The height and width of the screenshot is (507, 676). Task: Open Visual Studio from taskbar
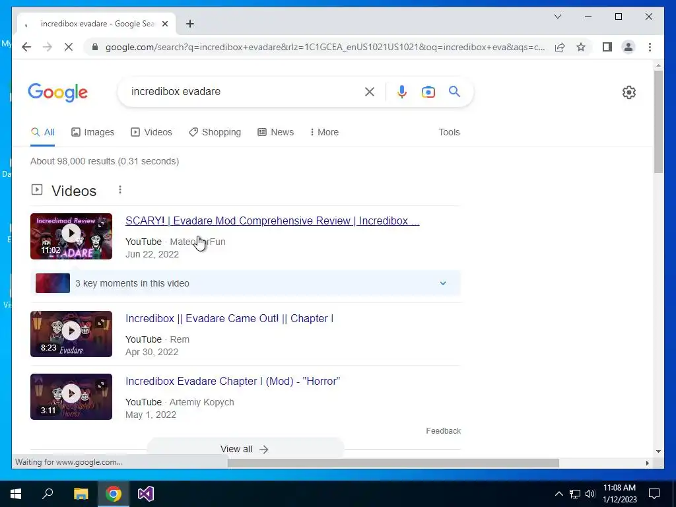point(146,494)
